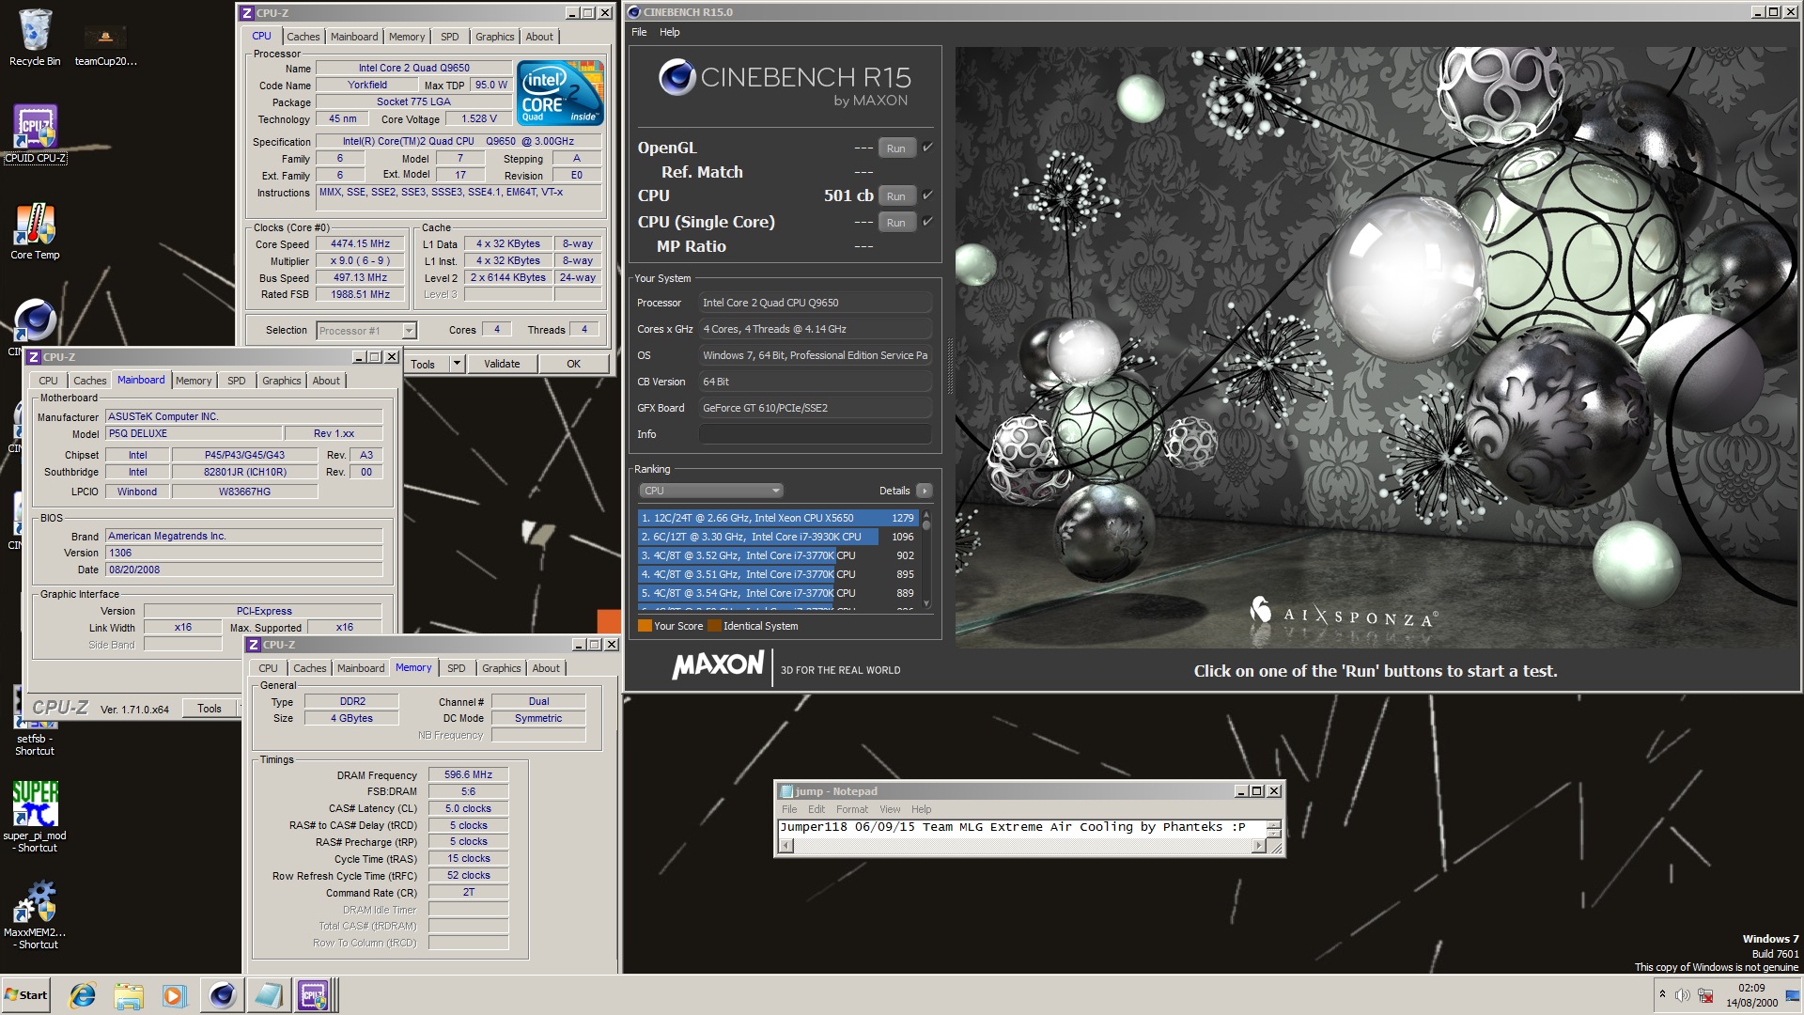Image resolution: width=1804 pixels, height=1015 pixels.
Task: Click the OK button in CPU-Z
Action: [573, 364]
